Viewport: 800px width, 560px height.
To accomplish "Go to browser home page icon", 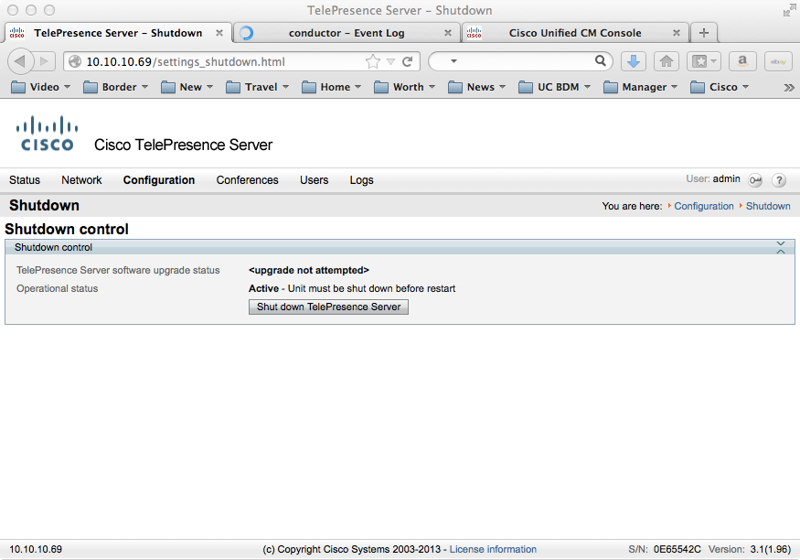I will [666, 62].
